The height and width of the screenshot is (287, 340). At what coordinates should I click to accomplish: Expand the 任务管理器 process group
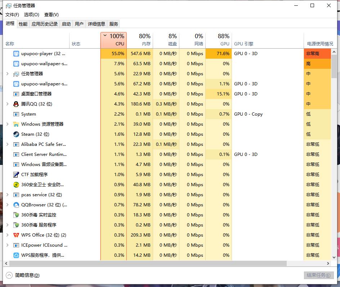[8, 74]
